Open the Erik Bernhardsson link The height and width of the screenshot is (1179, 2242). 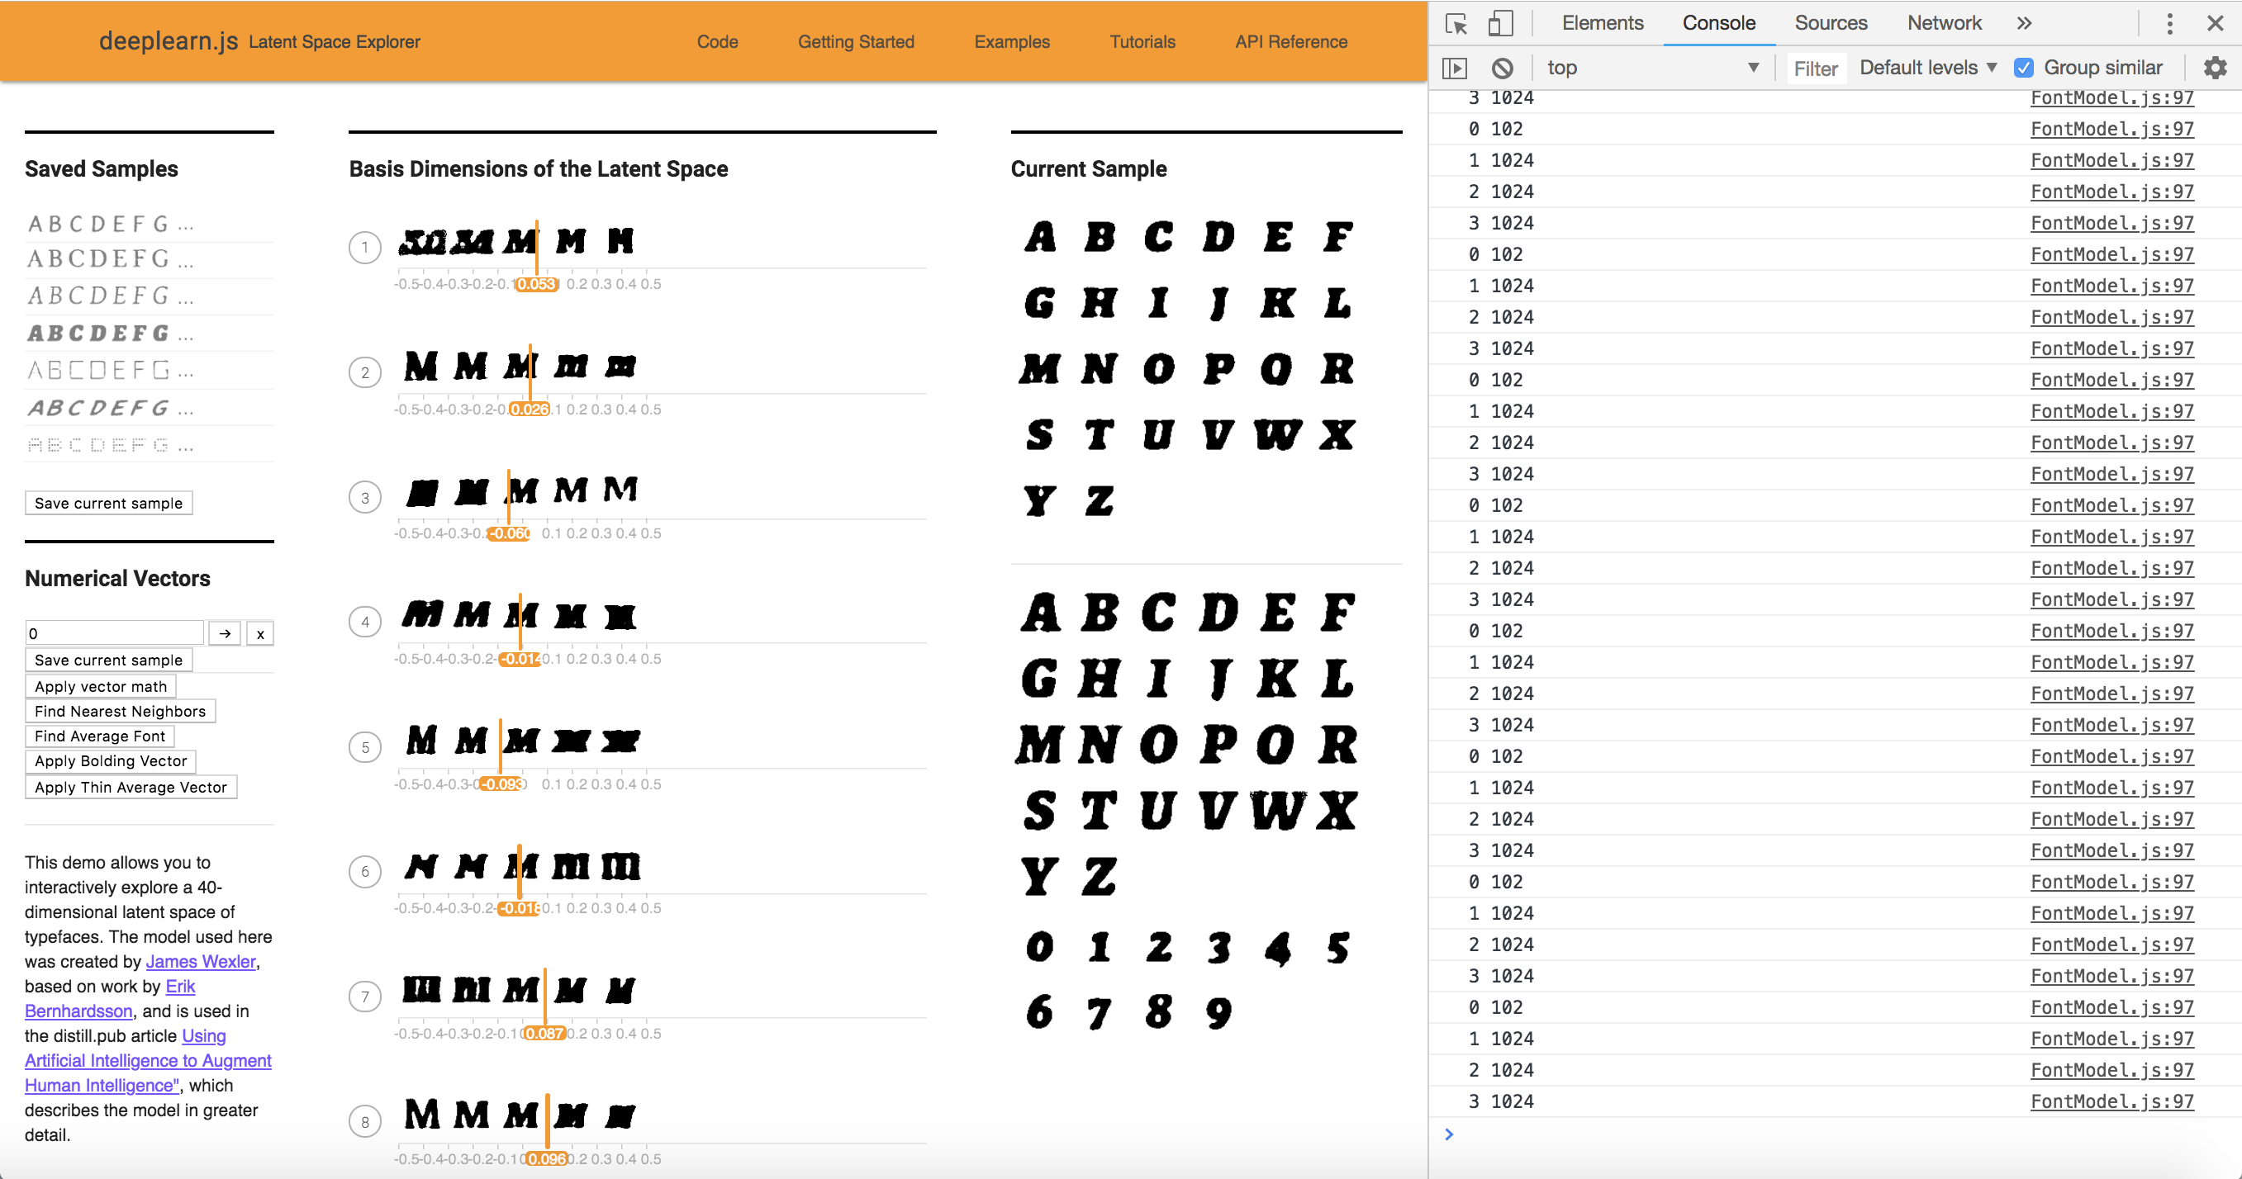110,999
